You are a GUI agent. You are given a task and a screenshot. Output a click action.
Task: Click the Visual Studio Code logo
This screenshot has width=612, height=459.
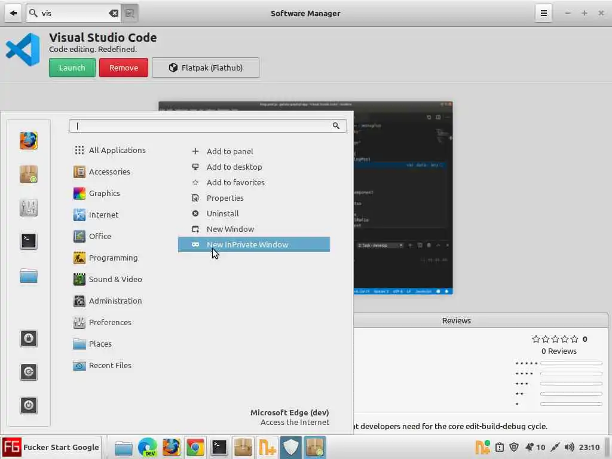click(x=23, y=50)
